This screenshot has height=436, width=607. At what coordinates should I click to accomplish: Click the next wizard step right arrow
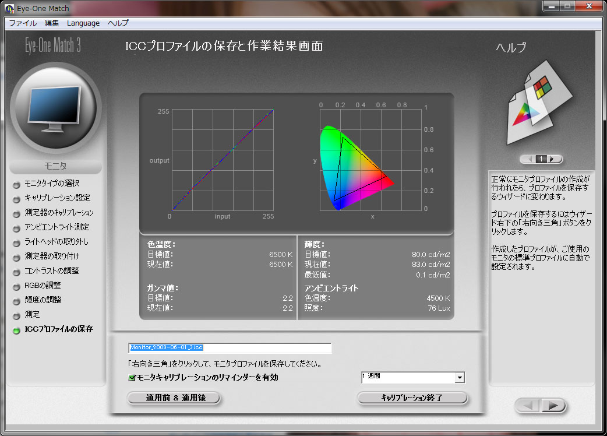pyautogui.click(x=554, y=406)
